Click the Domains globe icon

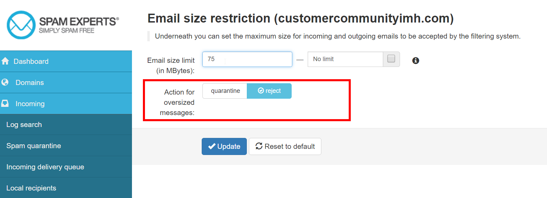(x=5, y=82)
